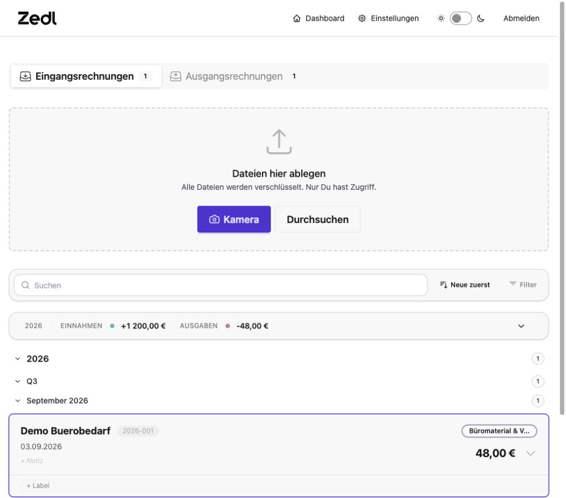The height and width of the screenshot is (498, 566).
Task: Click the count badge of September 2026
Action: (538, 400)
